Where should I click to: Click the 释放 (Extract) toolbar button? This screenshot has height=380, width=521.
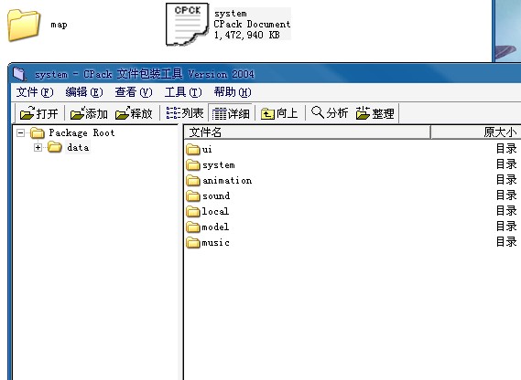click(x=134, y=114)
